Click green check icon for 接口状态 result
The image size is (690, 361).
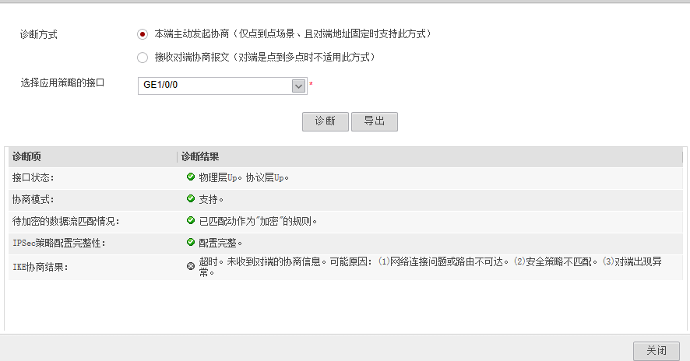[x=191, y=177]
